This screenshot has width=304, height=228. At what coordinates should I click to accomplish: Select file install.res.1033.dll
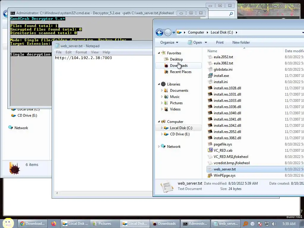(227, 101)
